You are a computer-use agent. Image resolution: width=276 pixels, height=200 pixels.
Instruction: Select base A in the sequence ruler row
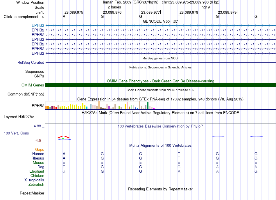pos(64,16)
